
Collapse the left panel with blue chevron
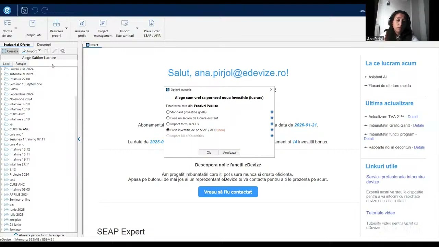pos(79,139)
